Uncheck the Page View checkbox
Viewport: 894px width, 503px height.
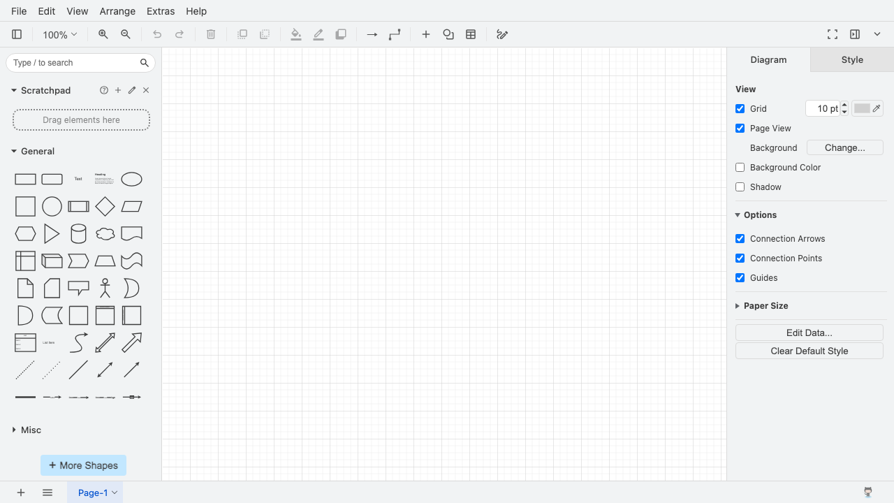coord(740,129)
